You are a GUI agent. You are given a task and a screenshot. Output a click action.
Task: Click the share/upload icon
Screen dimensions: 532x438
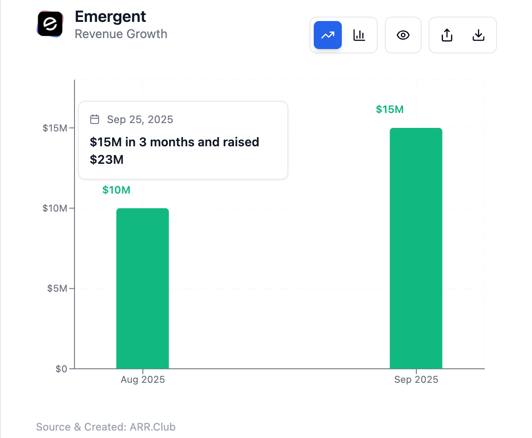pyautogui.click(x=447, y=35)
